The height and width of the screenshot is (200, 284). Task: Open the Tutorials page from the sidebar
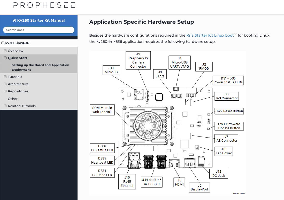[15, 77]
